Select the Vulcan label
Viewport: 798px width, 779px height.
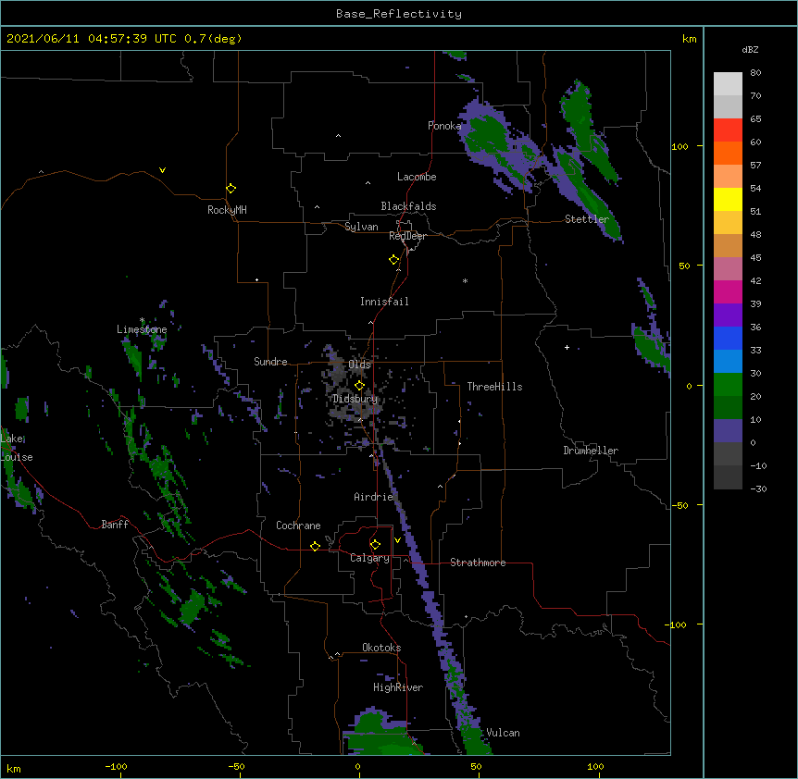coord(503,733)
